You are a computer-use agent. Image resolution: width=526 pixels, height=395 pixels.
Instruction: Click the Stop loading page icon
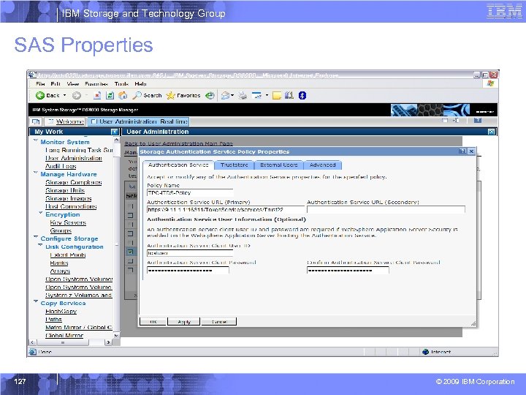click(x=97, y=95)
